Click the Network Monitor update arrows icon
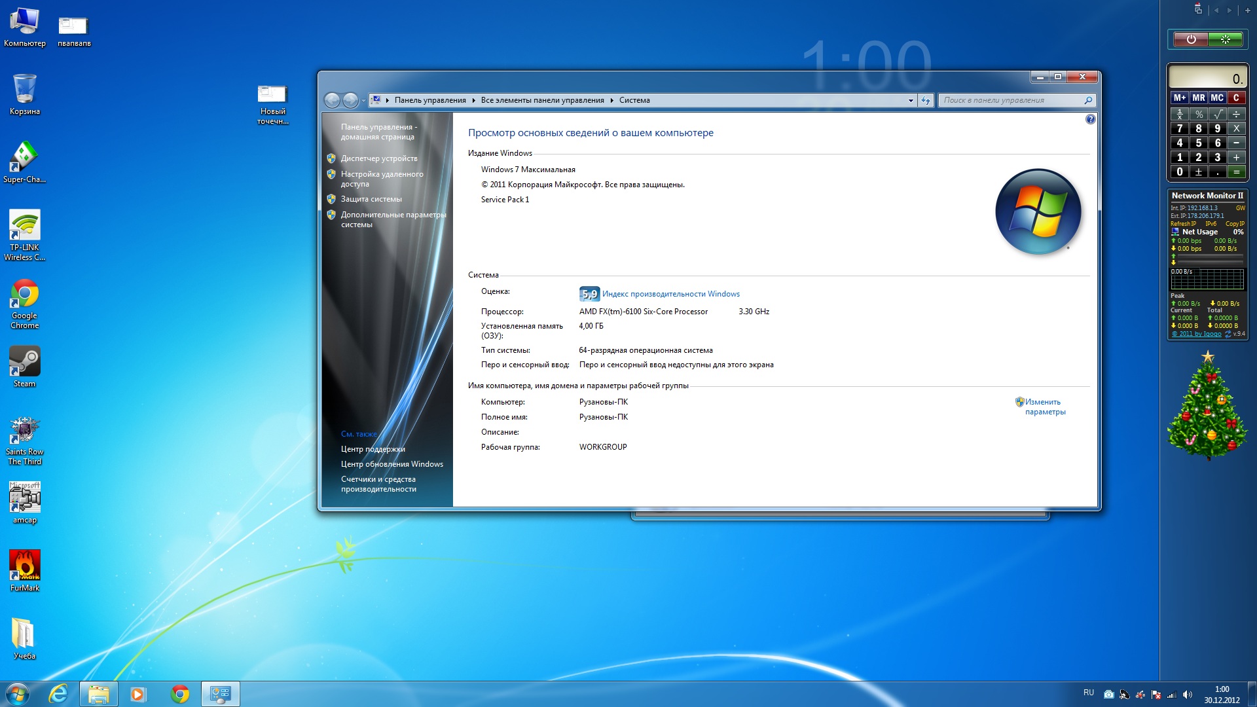The width and height of the screenshot is (1257, 707). pyautogui.click(x=1228, y=334)
